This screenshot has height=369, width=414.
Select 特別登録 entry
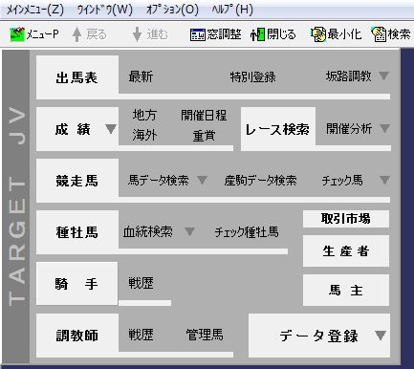click(252, 76)
